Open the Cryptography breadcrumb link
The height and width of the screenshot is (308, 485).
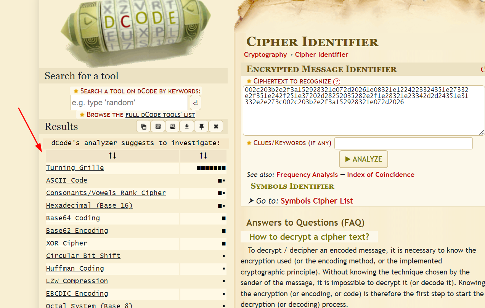(x=265, y=55)
